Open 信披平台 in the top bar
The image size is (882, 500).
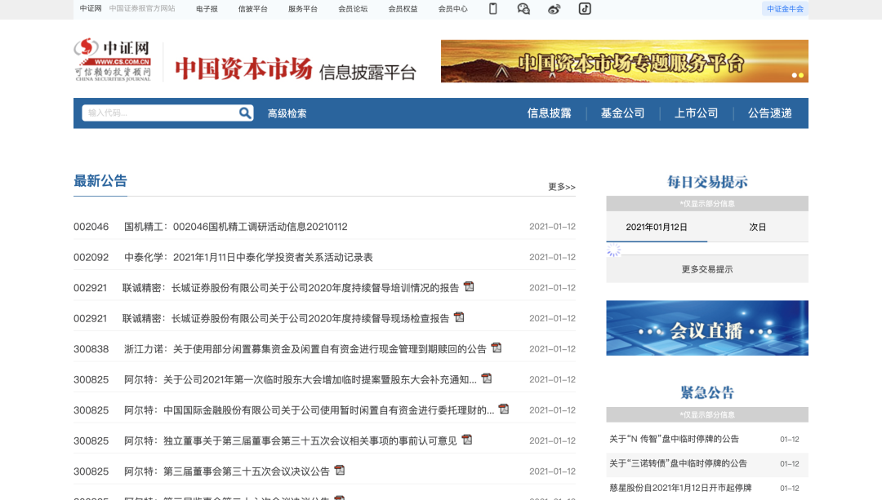point(252,9)
